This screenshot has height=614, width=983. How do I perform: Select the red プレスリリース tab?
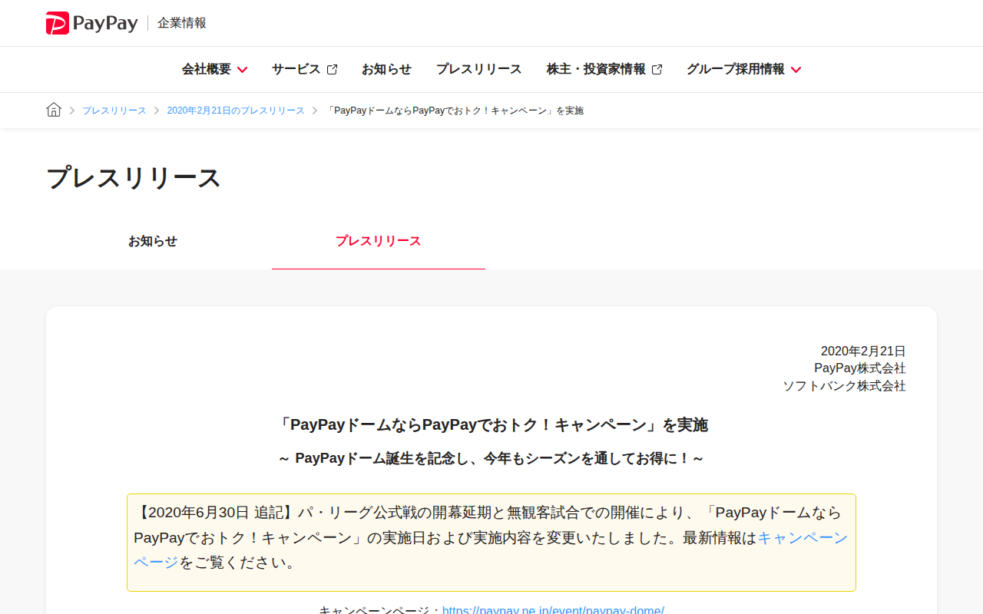pos(379,241)
